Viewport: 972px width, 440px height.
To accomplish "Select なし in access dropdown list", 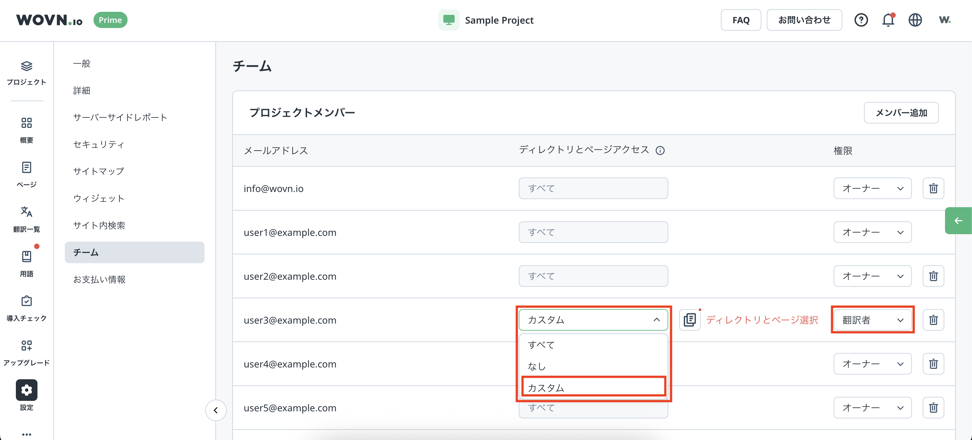I will 537,366.
